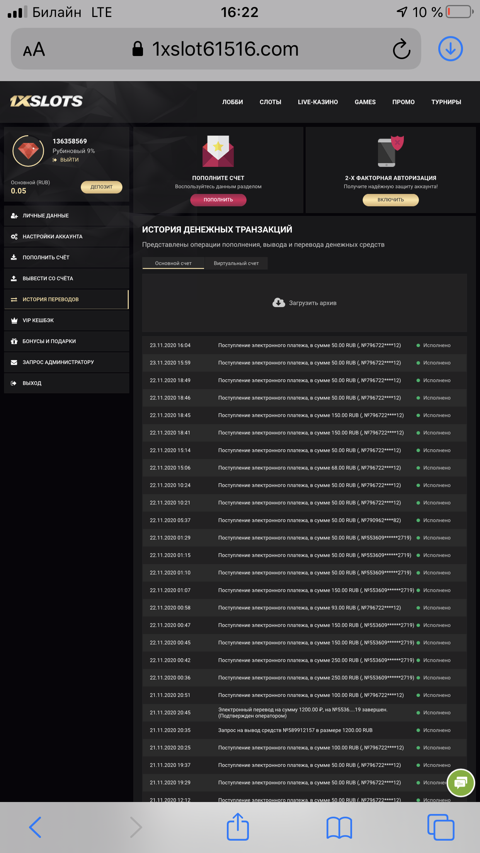The image size is (480, 853).
Task: Tap the 1xslot61516.com address field
Action: pos(216,49)
